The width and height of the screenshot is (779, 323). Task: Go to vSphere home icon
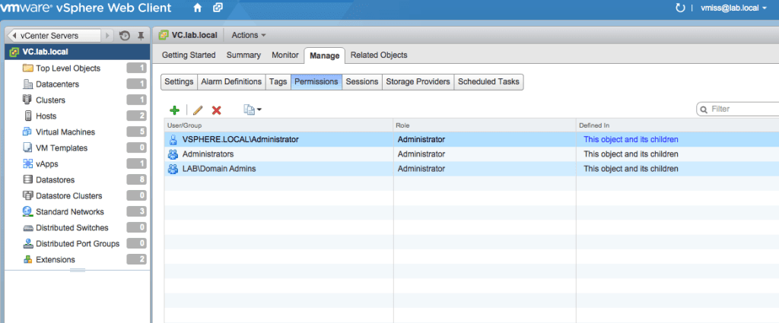pos(198,8)
